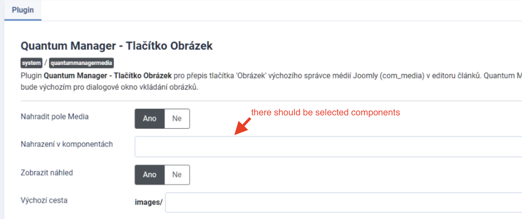The width and height of the screenshot is (522, 219).
Task: Set Nahradit pole Media to Ano
Action: pos(150,118)
